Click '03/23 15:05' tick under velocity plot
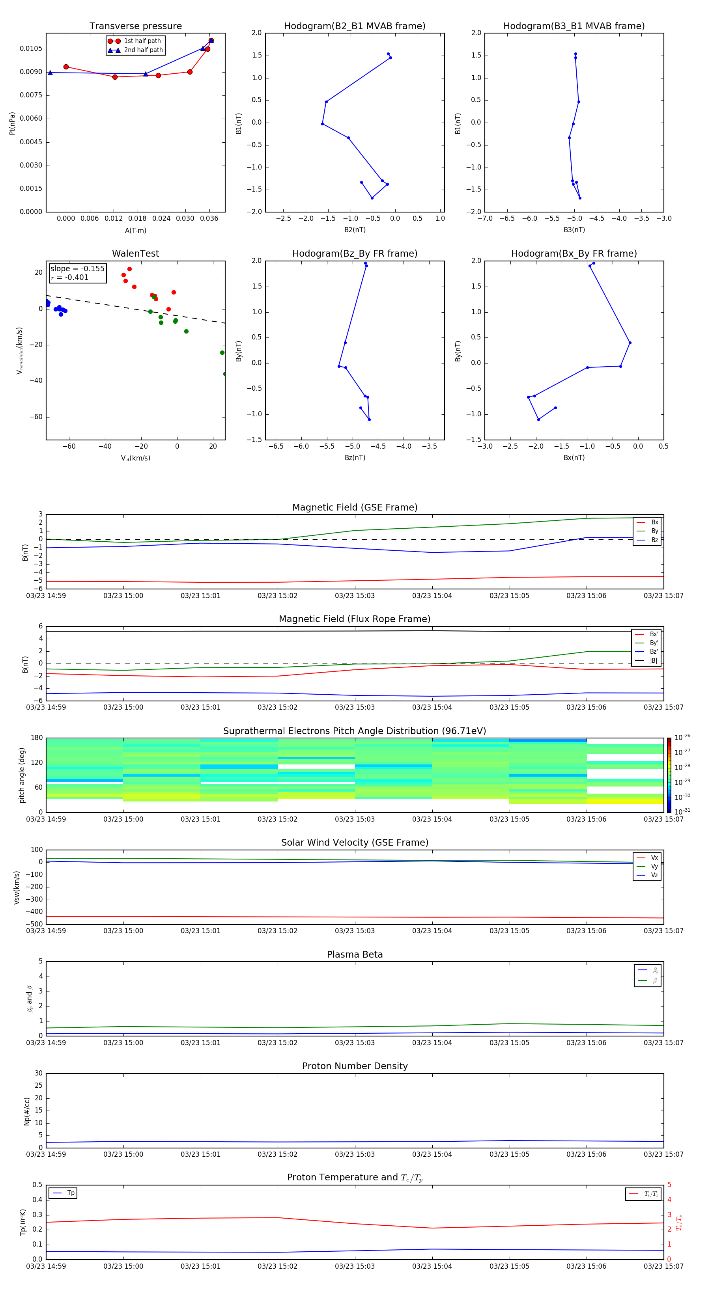710x1301 pixels. 509,931
